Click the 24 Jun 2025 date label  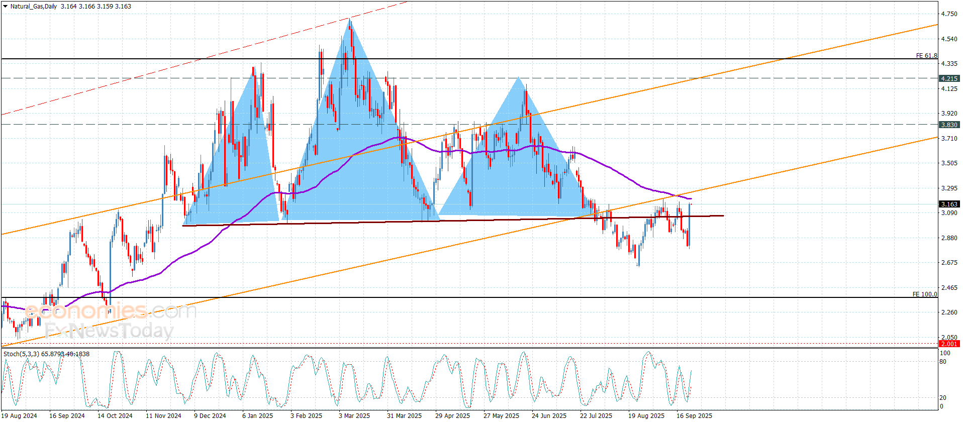549,415
